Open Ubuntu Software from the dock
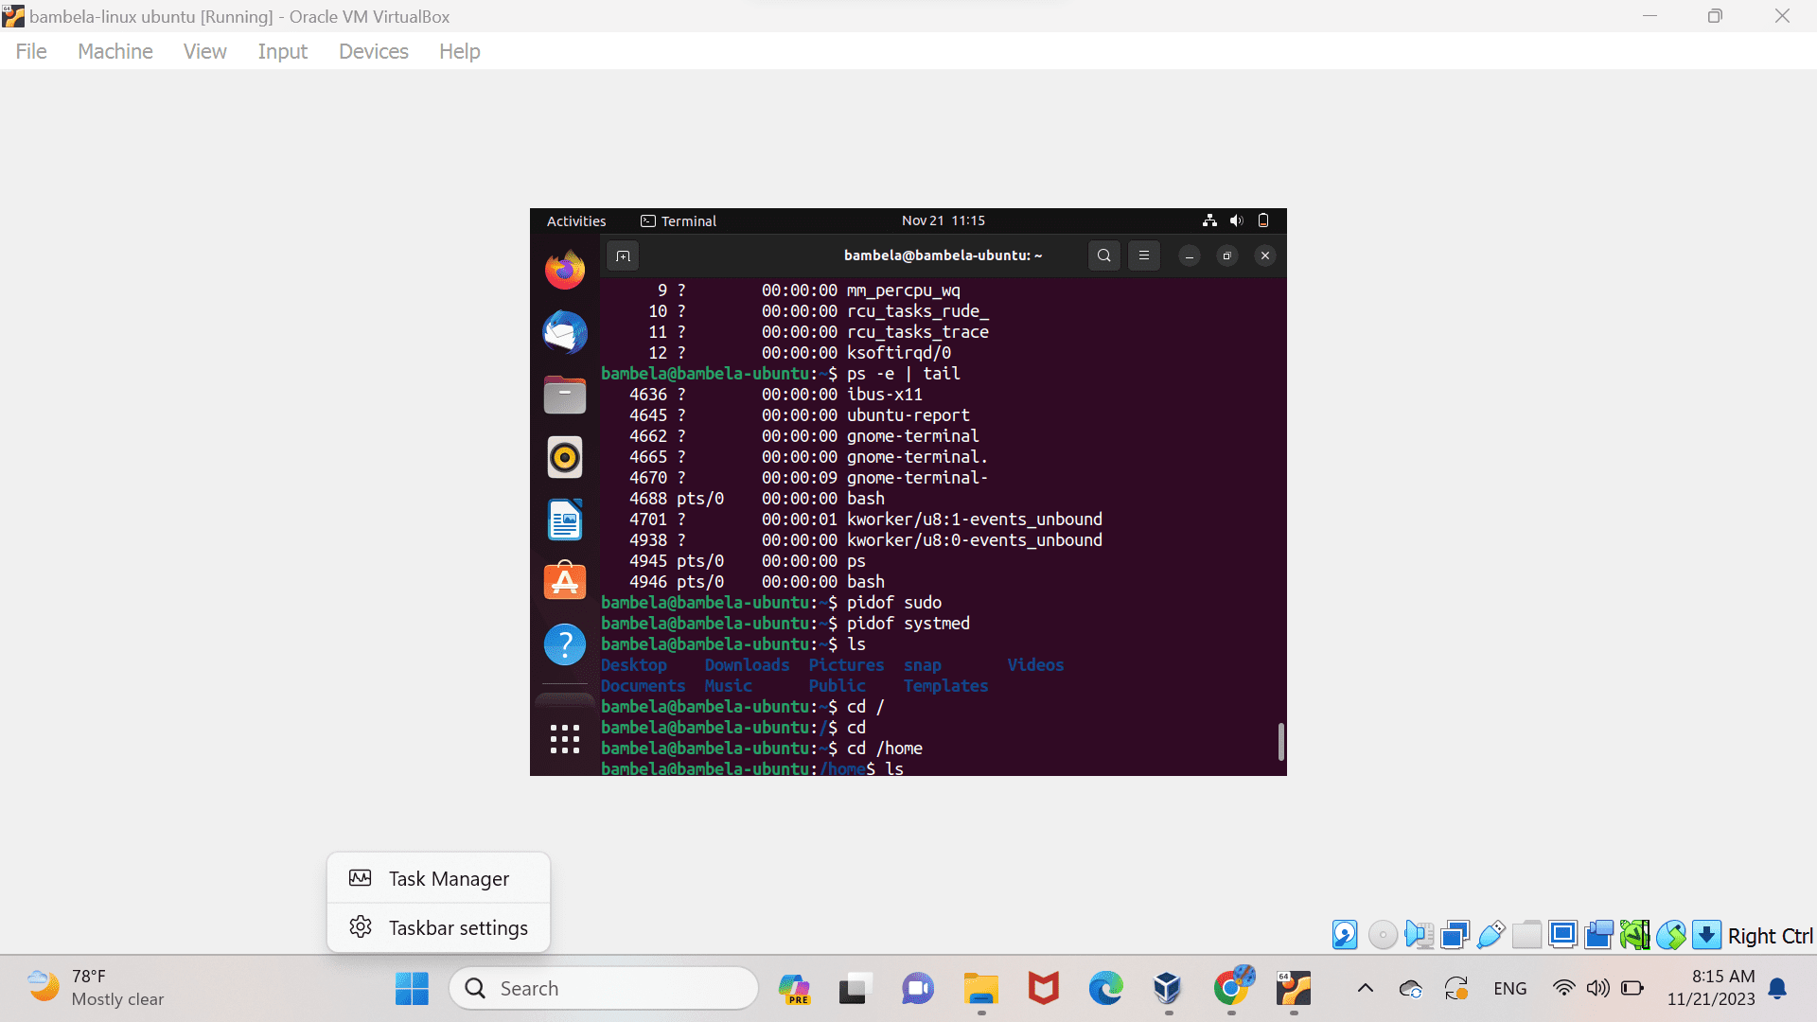 click(565, 582)
